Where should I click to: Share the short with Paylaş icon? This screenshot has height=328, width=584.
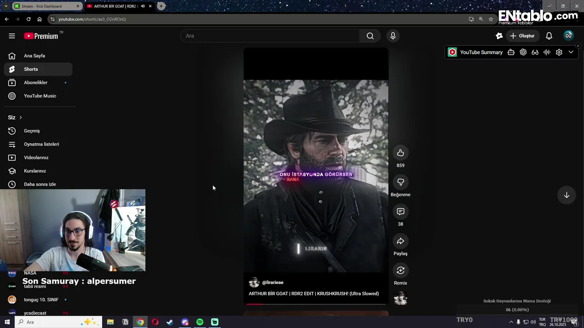[x=401, y=241]
